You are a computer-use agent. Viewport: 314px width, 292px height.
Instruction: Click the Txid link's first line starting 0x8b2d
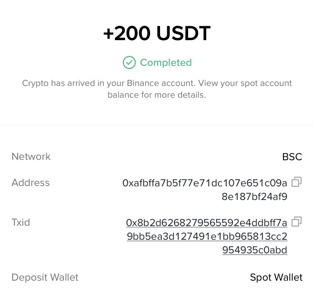pyautogui.click(x=207, y=223)
